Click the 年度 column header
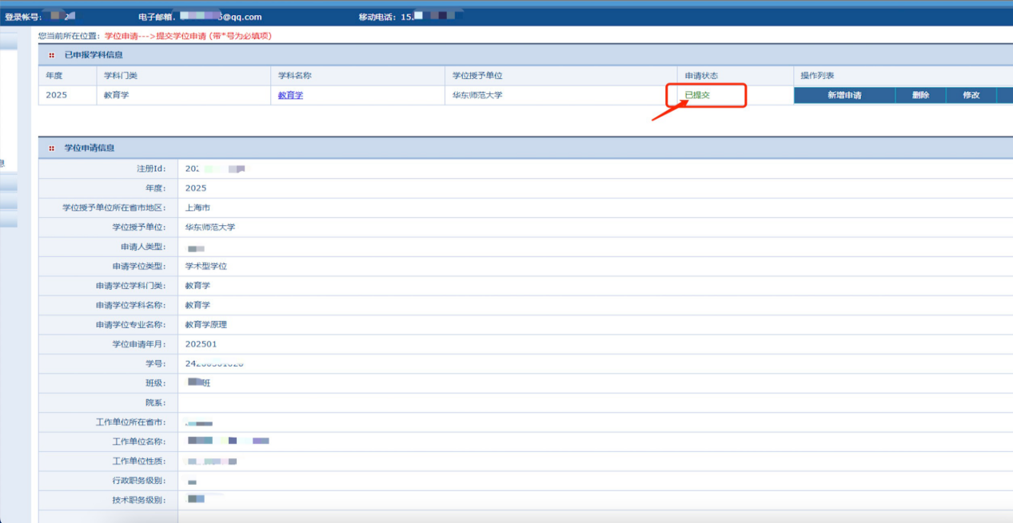Image resolution: width=1013 pixels, height=523 pixels. coord(54,75)
